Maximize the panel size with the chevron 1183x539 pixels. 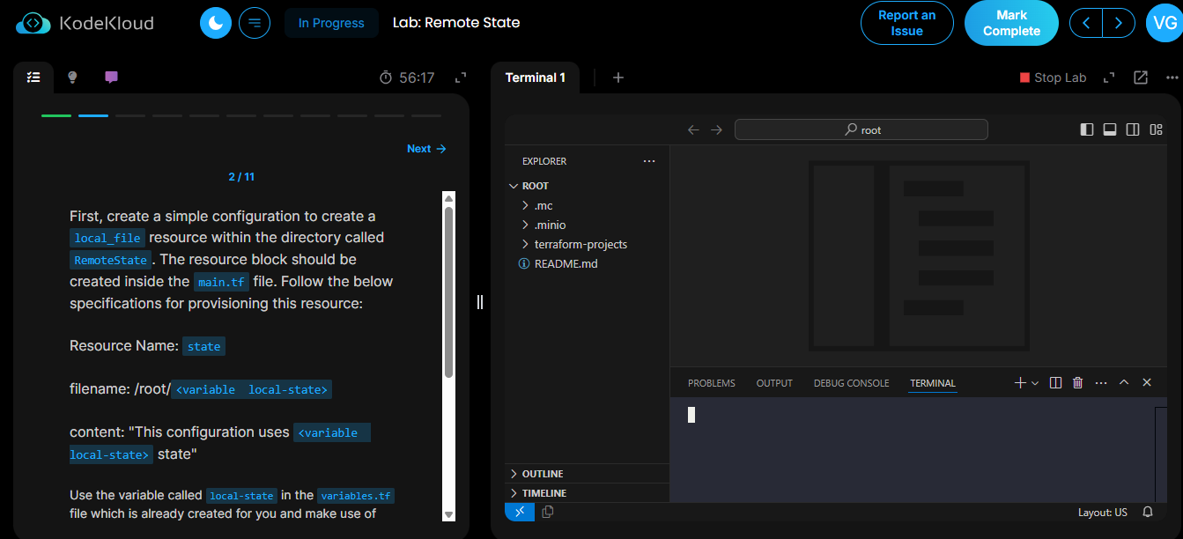[1124, 383]
